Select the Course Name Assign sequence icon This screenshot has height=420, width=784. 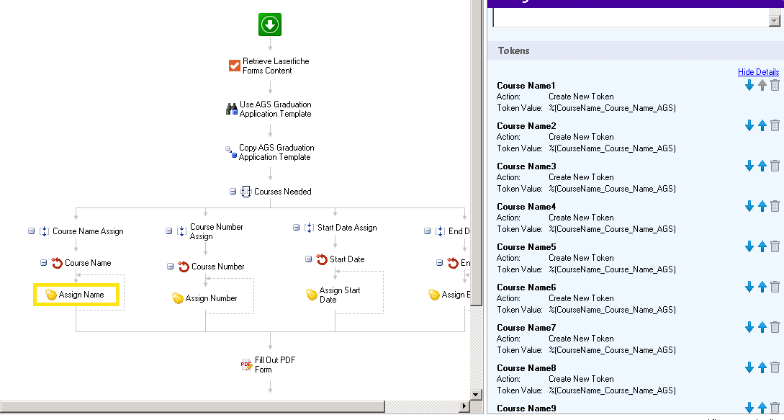point(44,231)
